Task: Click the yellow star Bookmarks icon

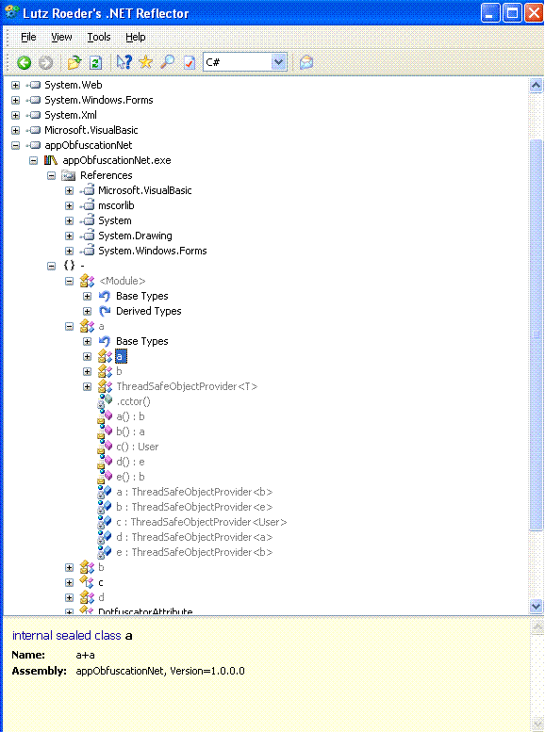Action: (x=146, y=62)
